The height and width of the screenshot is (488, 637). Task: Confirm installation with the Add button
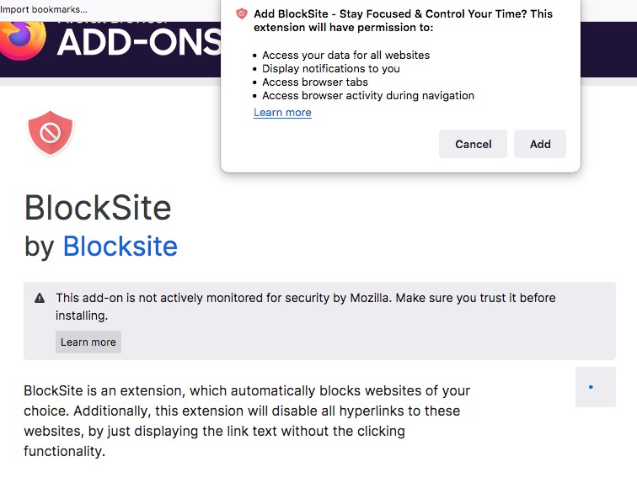pos(540,144)
